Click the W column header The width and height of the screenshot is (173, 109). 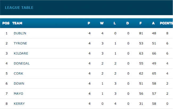pos(102,23)
